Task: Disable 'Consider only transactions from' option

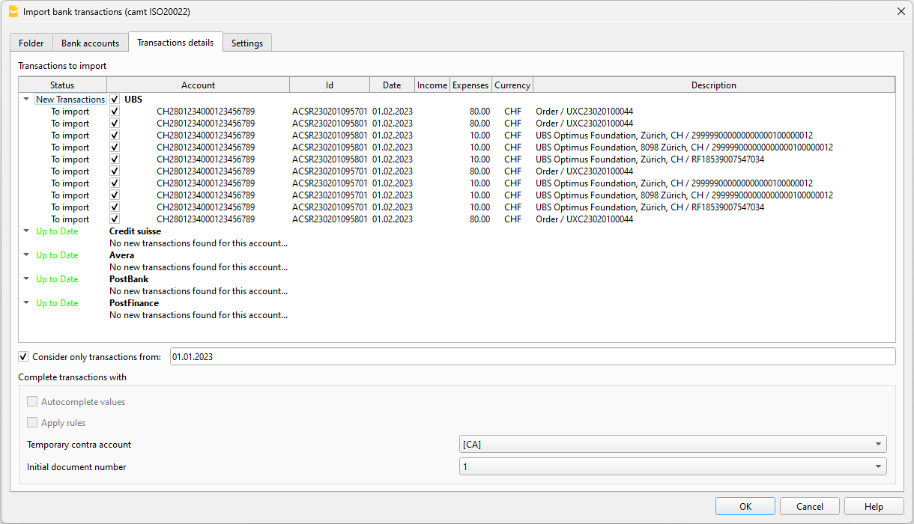Action: (x=23, y=356)
